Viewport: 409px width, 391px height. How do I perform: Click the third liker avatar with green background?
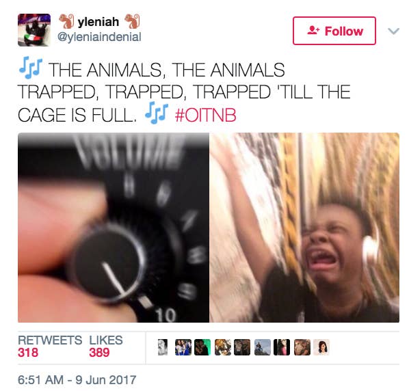click(x=202, y=347)
